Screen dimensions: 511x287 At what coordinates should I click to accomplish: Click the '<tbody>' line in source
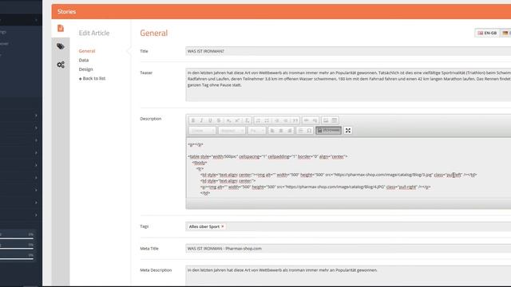point(200,163)
